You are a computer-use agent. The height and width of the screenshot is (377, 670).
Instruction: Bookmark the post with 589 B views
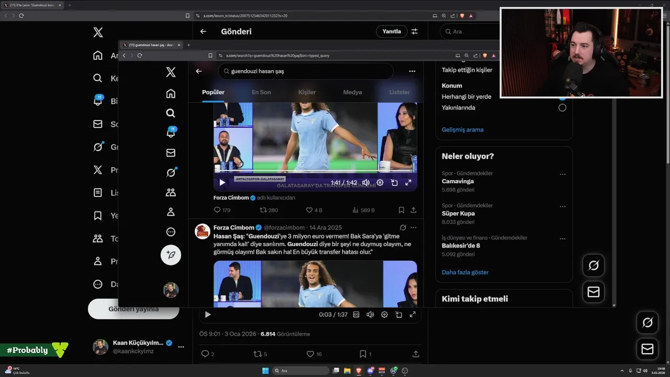(x=401, y=210)
